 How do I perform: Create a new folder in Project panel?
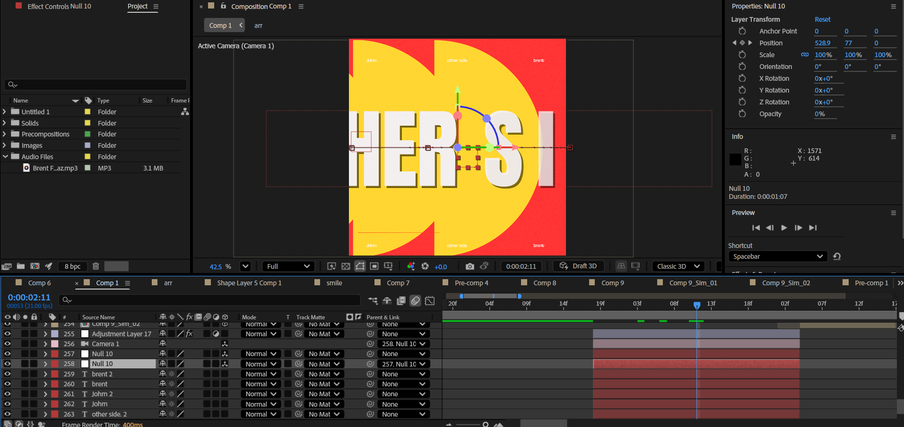click(x=21, y=266)
